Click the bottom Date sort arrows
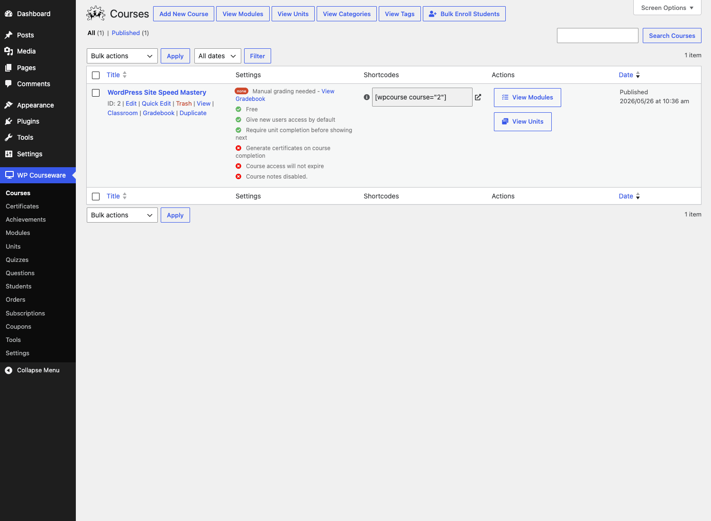The height and width of the screenshot is (521, 711). pos(638,196)
